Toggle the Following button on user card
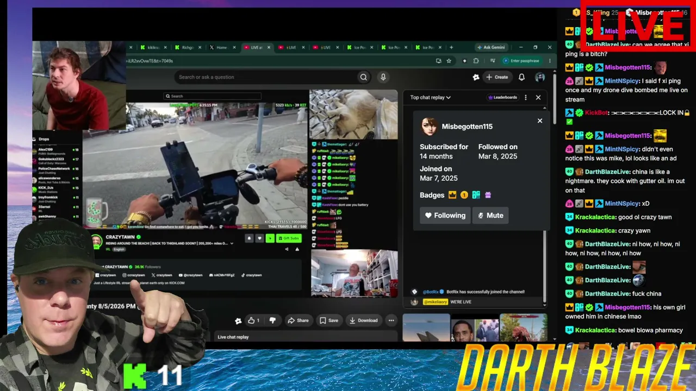 [445, 216]
